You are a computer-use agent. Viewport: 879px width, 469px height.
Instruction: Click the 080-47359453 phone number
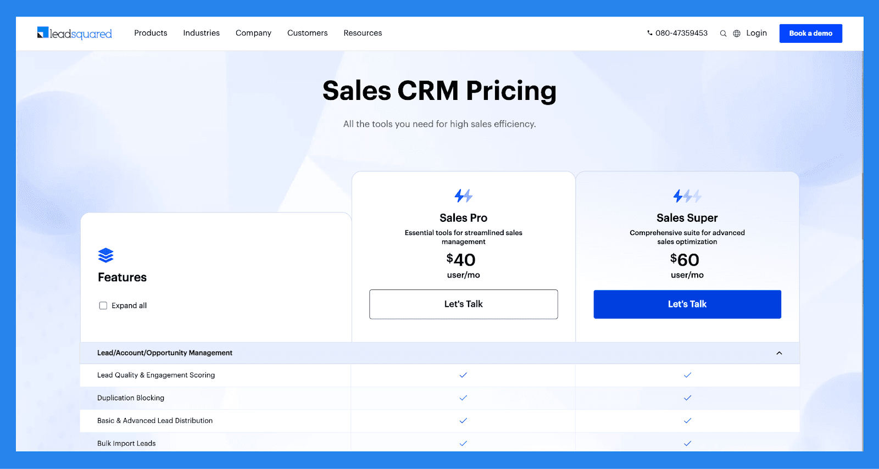click(681, 33)
